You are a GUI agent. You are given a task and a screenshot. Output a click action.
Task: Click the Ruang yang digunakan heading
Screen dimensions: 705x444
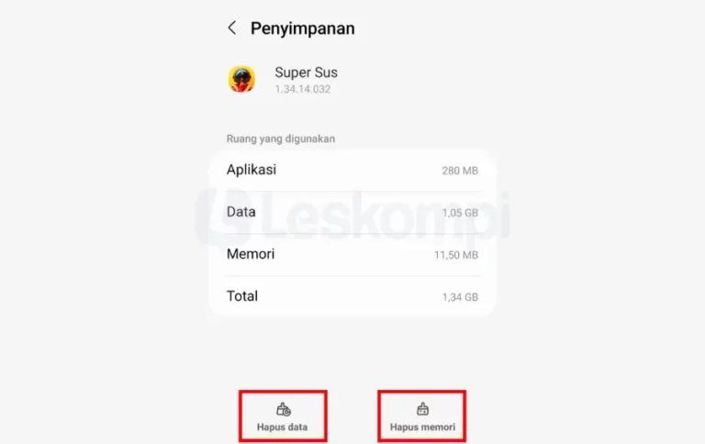pos(281,139)
